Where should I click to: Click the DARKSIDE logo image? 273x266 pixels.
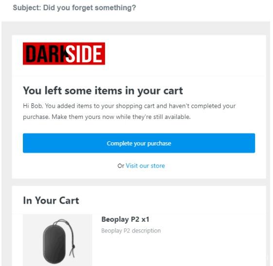64,54
